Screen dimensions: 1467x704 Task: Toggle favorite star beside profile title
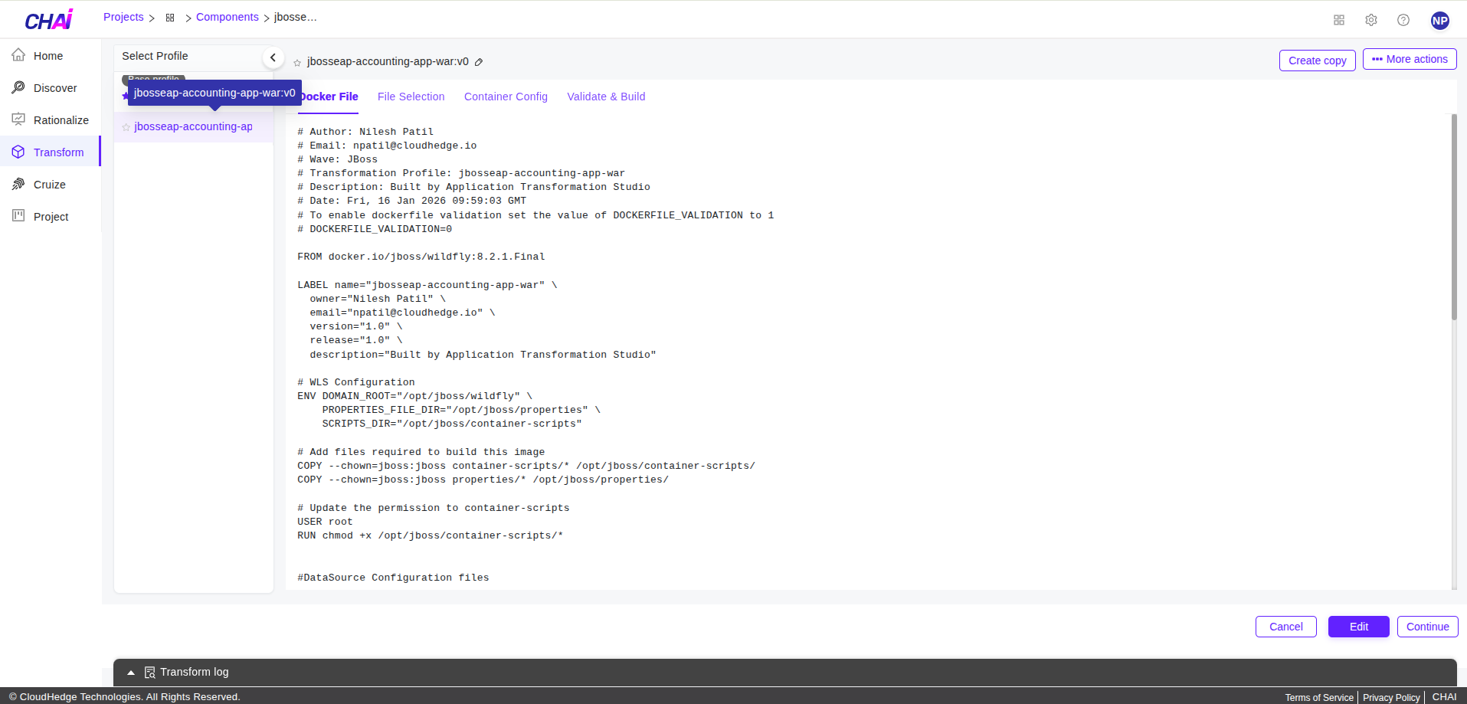(297, 63)
